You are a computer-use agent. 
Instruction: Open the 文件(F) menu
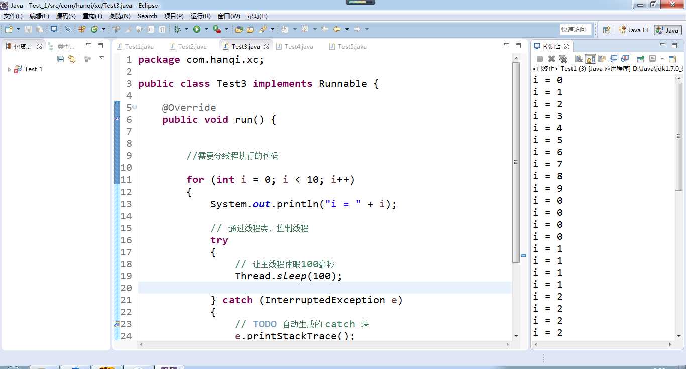coord(13,16)
